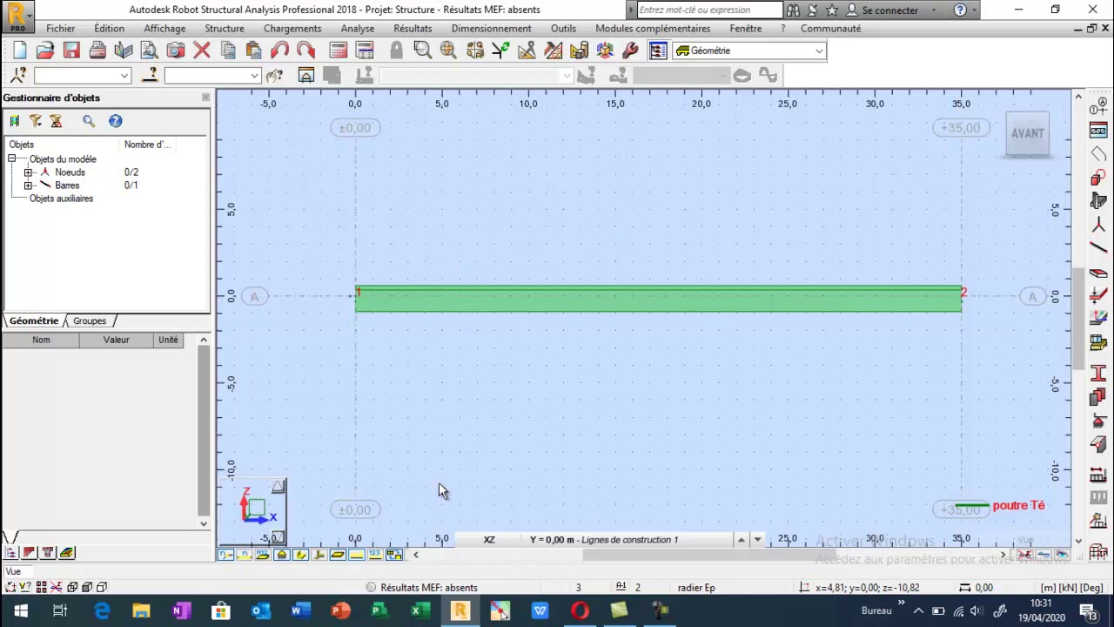Click the search magnifier in object manager
This screenshot has width=1114, height=627.
[89, 121]
